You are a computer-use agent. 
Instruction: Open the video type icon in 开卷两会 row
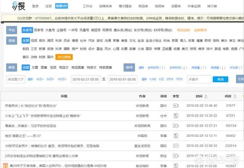[x=176, y=106]
